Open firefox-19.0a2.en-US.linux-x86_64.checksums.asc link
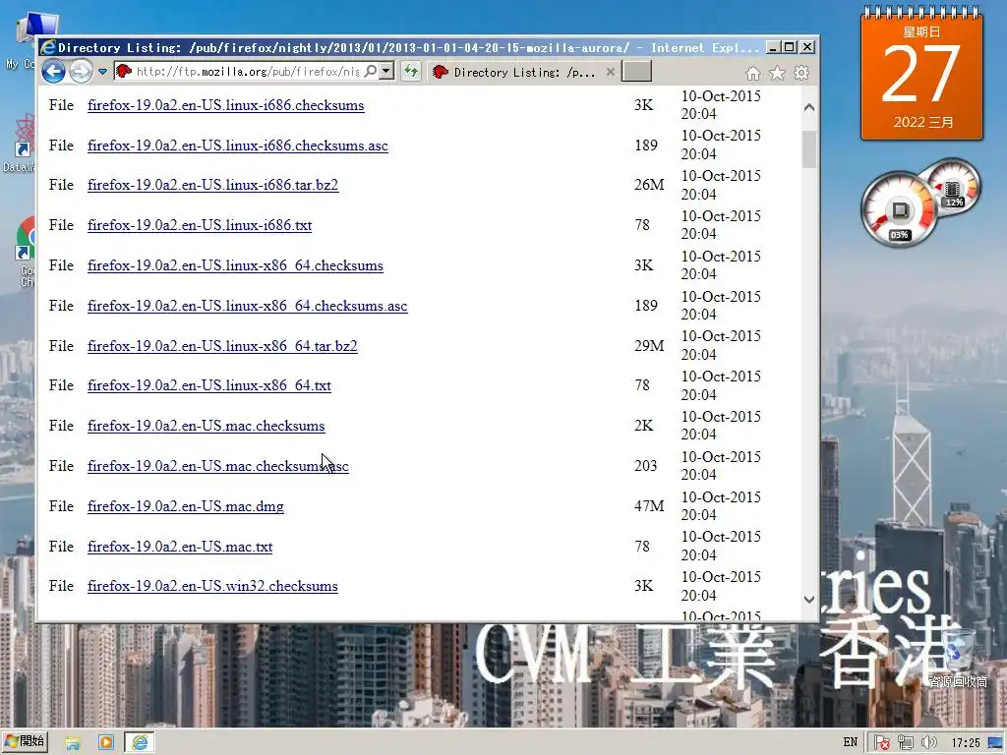The height and width of the screenshot is (755, 1007). click(x=247, y=307)
